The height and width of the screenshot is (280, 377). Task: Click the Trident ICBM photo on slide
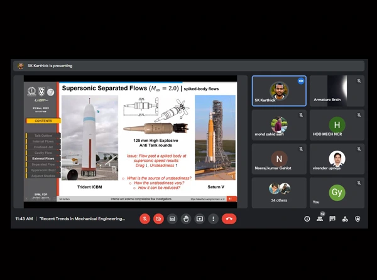(90, 137)
